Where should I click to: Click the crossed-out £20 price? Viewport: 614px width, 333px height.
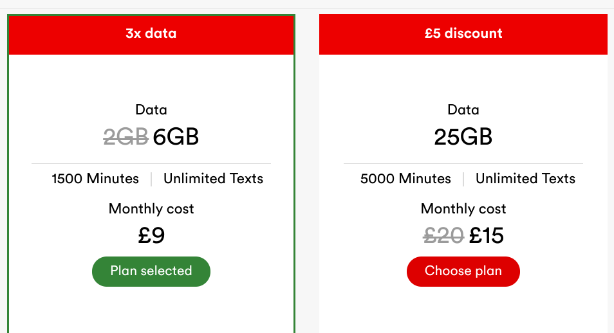(443, 236)
